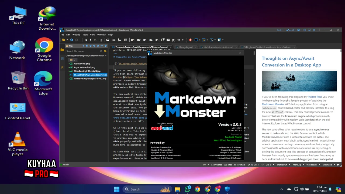The width and height of the screenshot is (345, 194).
Task: Click the folder icon in left sidebar strip
Action: (62, 50)
